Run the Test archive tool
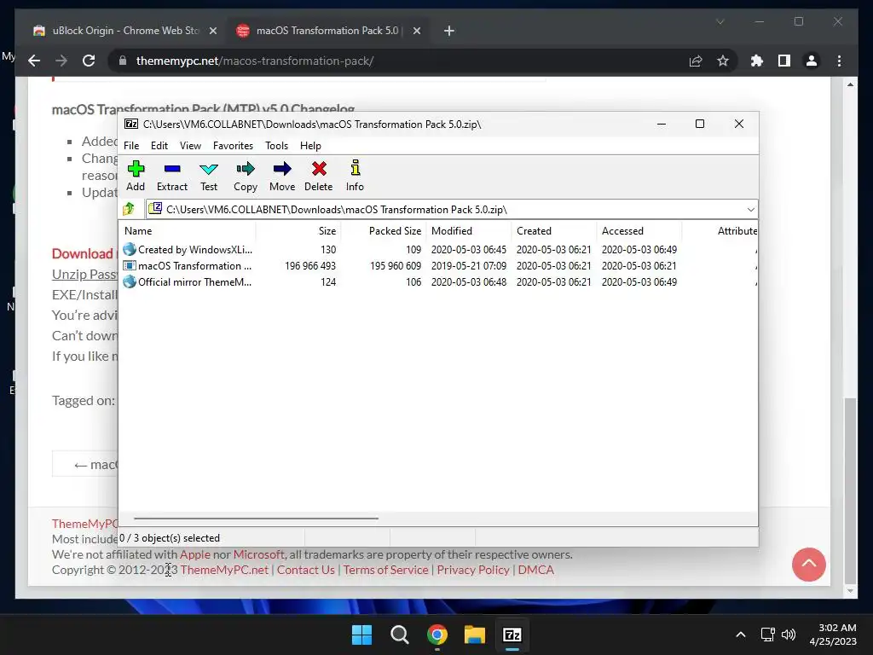This screenshot has width=873, height=655. click(x=209, y=176)
